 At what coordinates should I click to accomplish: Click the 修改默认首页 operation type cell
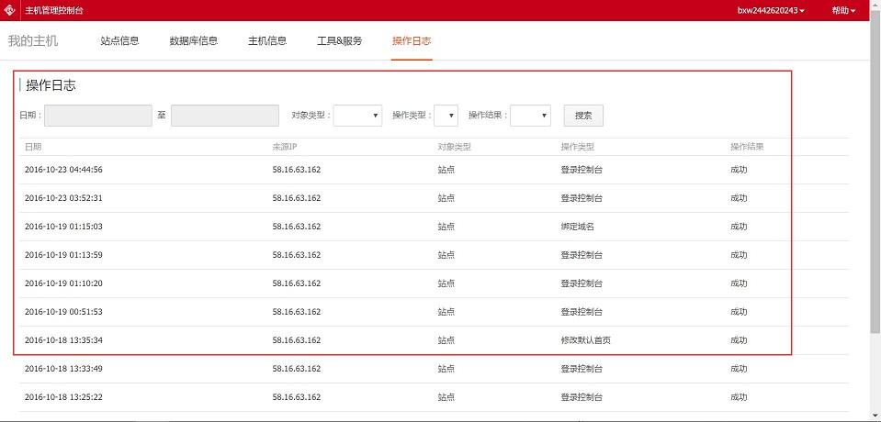pyautogui.click(x=585, y=340)
